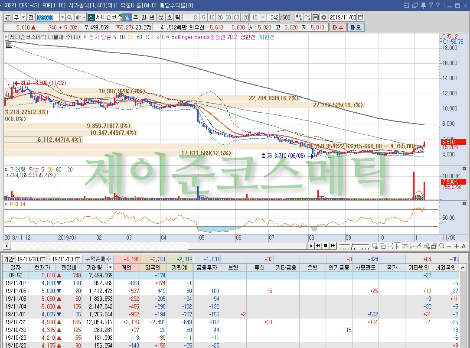Viewport: 470px width, 348px height.
Task: Select the tick (틱) chart period
Action: 177,17
